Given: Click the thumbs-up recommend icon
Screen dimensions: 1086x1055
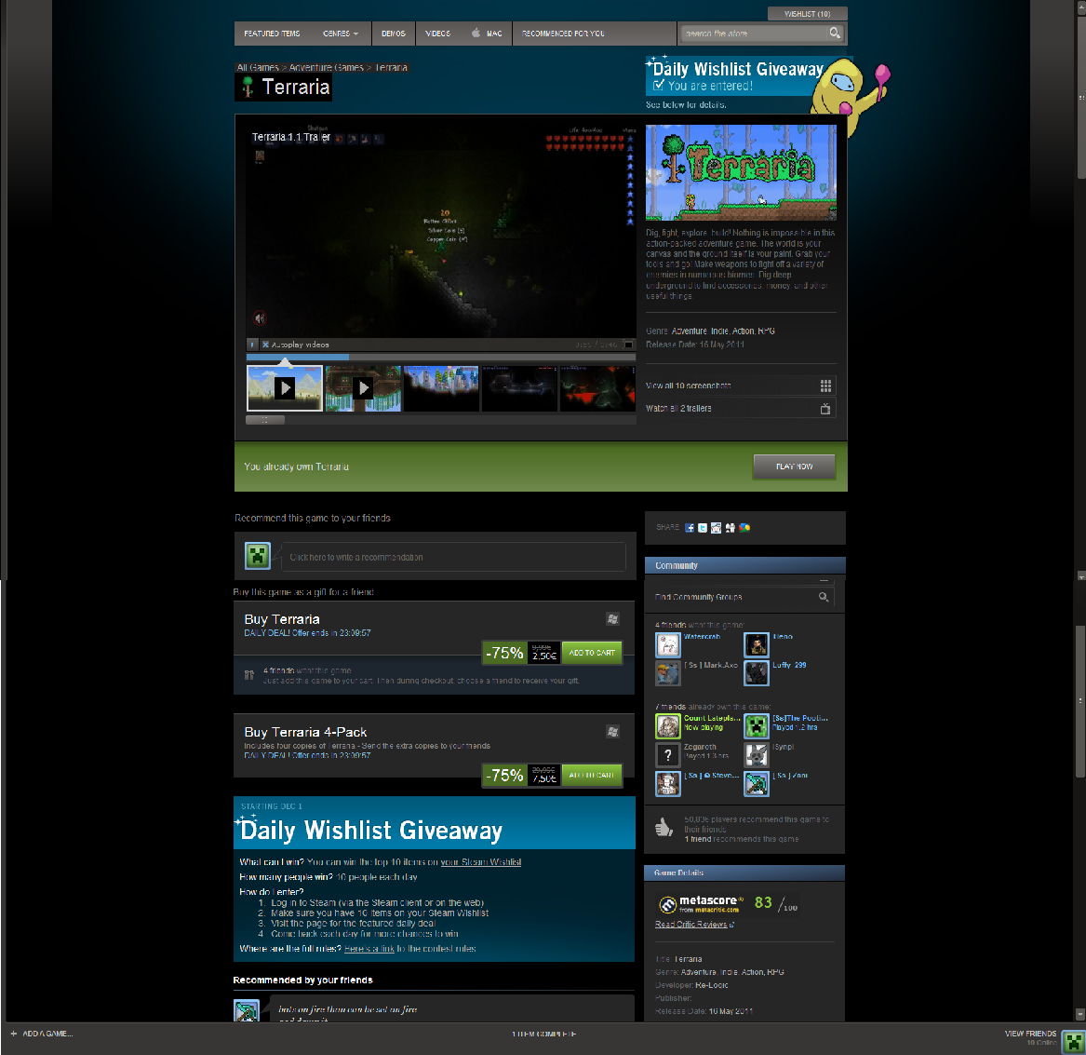Looking at the screenshot, I should tap(664, 827).
